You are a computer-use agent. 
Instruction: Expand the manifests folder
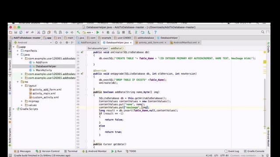pyautogui.click(x=18, y=51)
